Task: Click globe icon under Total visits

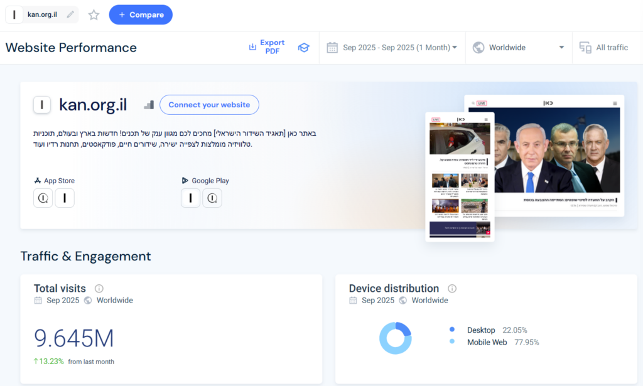Action: click(x=88, y=301)
